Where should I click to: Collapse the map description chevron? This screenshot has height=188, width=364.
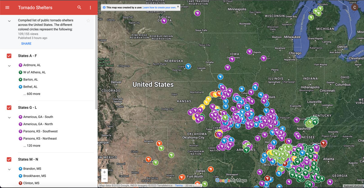tap(9, 21)
